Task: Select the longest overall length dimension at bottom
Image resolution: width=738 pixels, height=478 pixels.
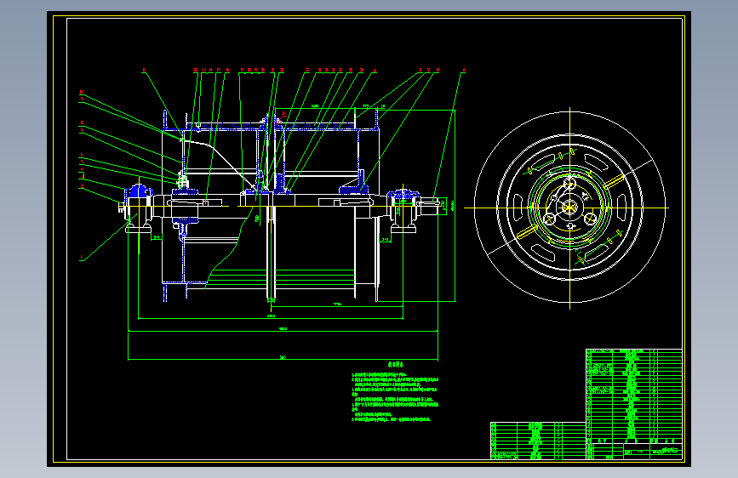Action: pyautogui.click(x=283, y=360)
